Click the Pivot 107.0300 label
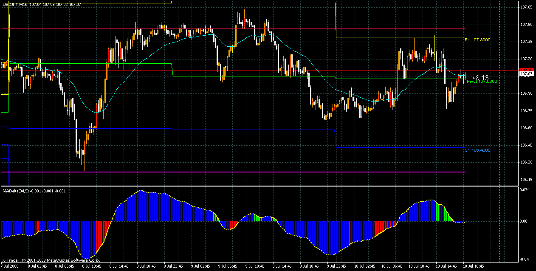 (x=482, y=81)
